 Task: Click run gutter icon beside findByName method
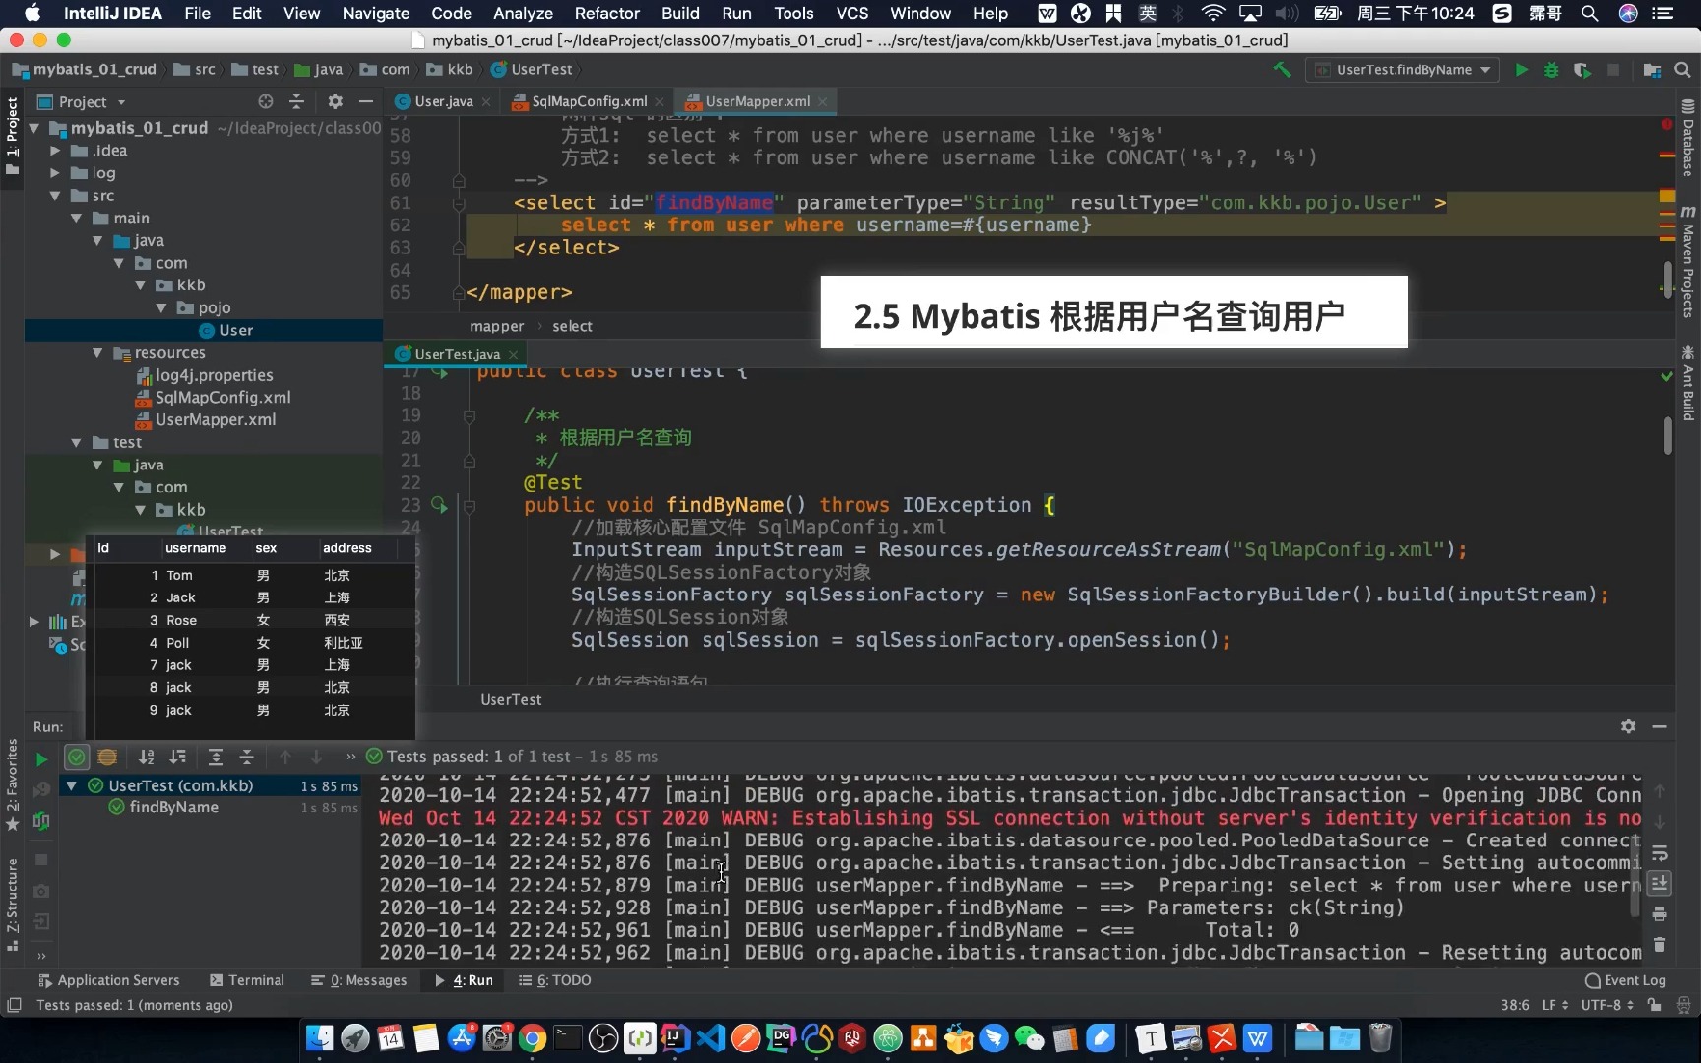click(x=439, y=505)
